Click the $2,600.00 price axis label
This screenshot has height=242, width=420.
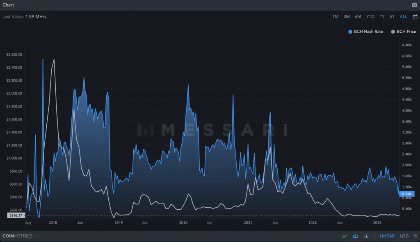click(x=14, y=54)
